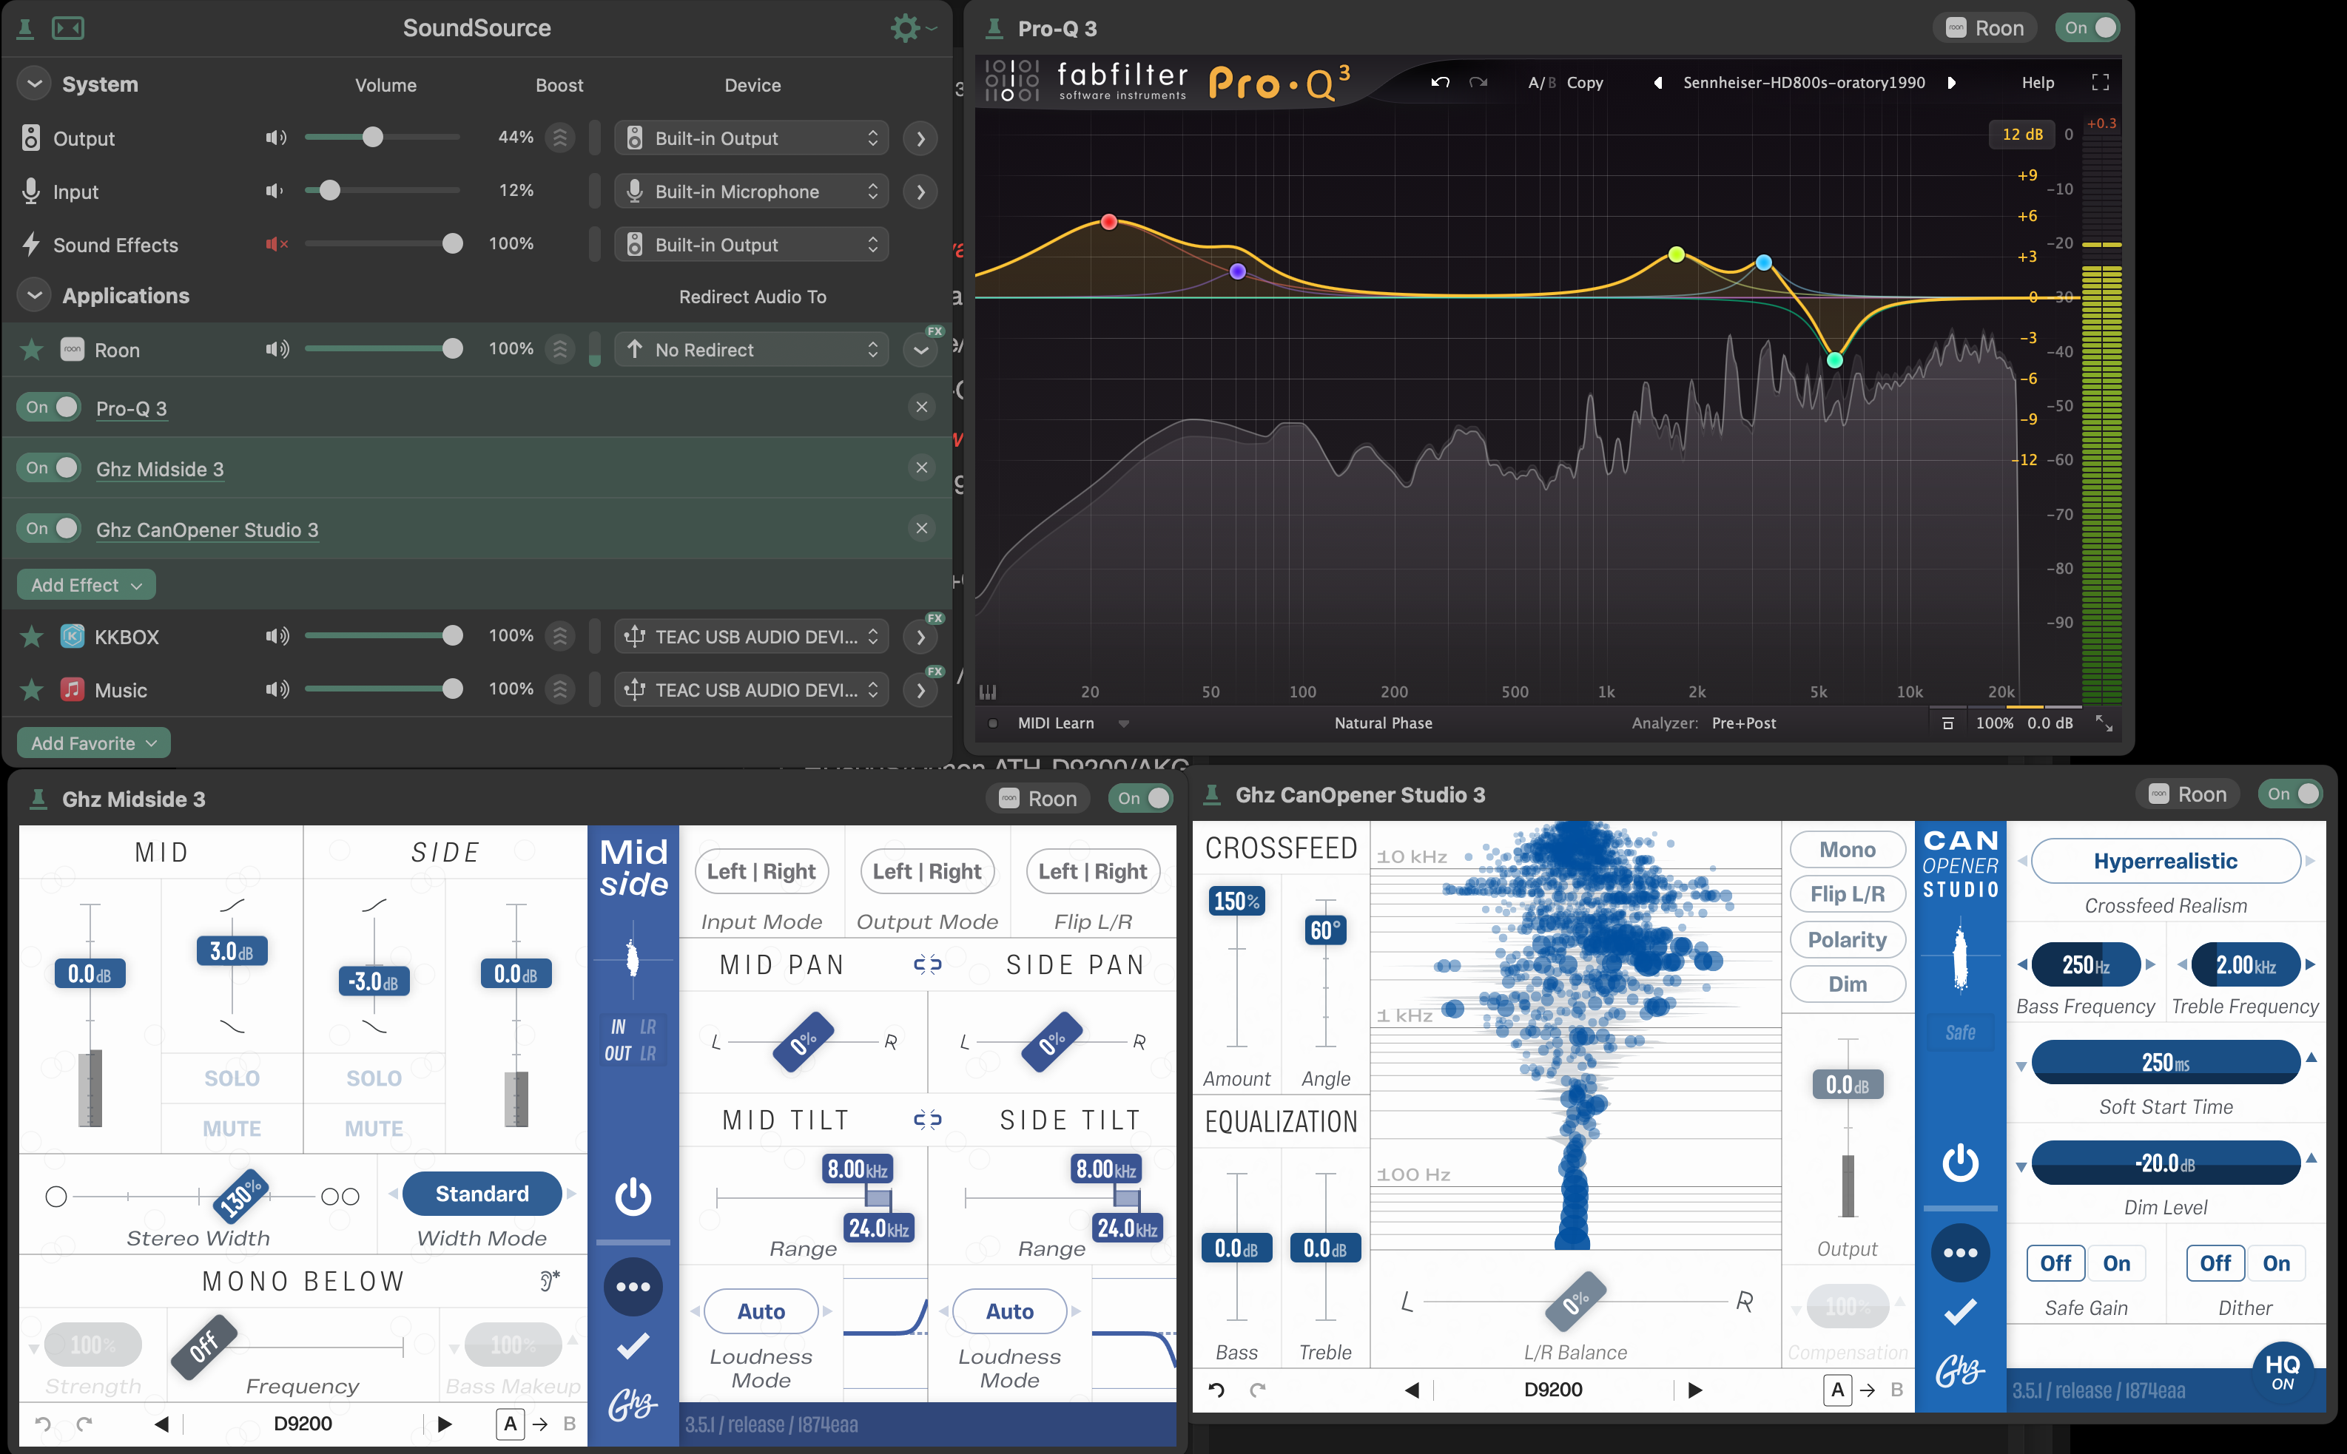Screen dimensions: 2347x1454
Task: Click Midside 3 undo icon
Action: point(42,1423)
